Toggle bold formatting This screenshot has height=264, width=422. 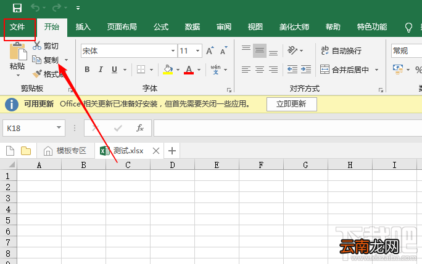pyautogui.click(x=87, y=70)
